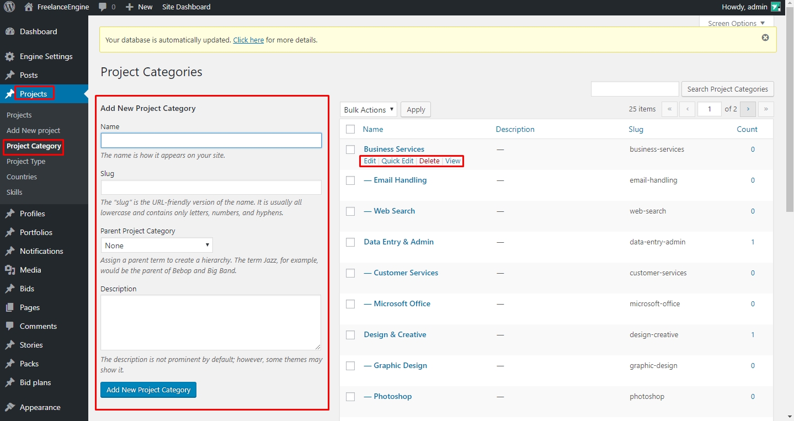Image resolution: width=794 pixels, height=421 pixels.
Task: Click the admin avatar icon
Action: 776,7
